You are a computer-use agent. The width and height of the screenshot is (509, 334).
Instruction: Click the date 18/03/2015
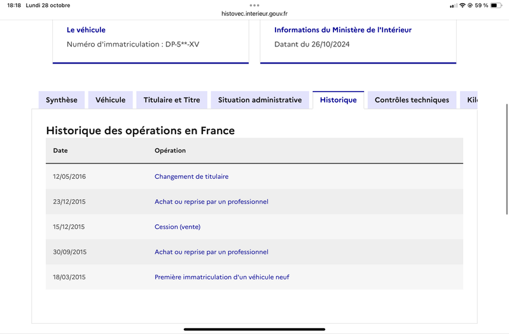[x=69, y=277]
